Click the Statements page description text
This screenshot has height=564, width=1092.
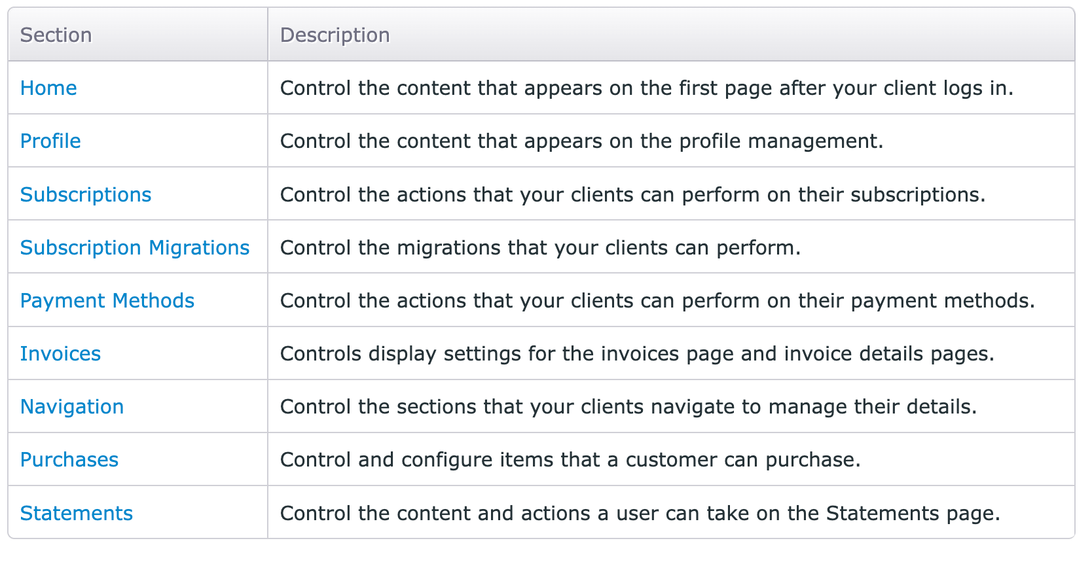[640, 513]
